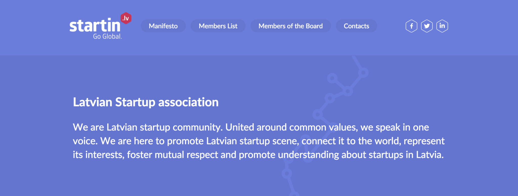
Task: Click the word "Startup" in the main heading
Action: (135, 102)
